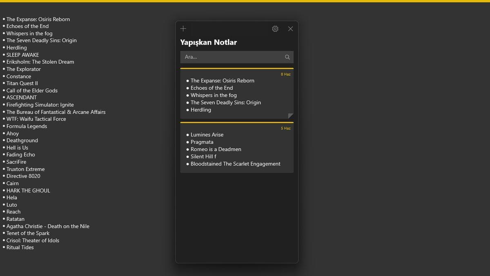Screen dimensions: 490x276
Task: Open the note dated 5 Haz
Action: pos(237,148)
